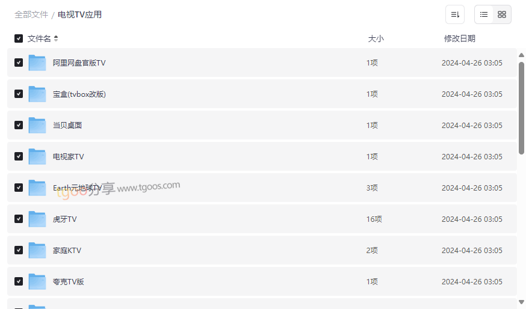Open the 当贝桌面 folder icon

[x=37, y=125]
